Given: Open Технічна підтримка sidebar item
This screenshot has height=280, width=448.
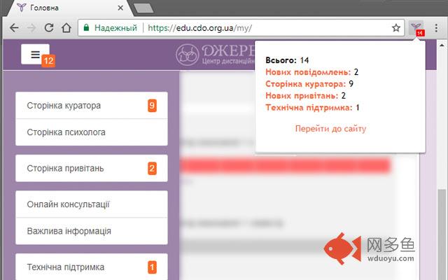Looking at the screenshot, I should click(92, 267).
